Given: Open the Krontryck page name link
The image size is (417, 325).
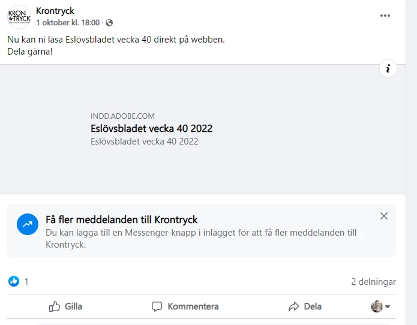Looking at the screenshot, I should click(55, 11).
